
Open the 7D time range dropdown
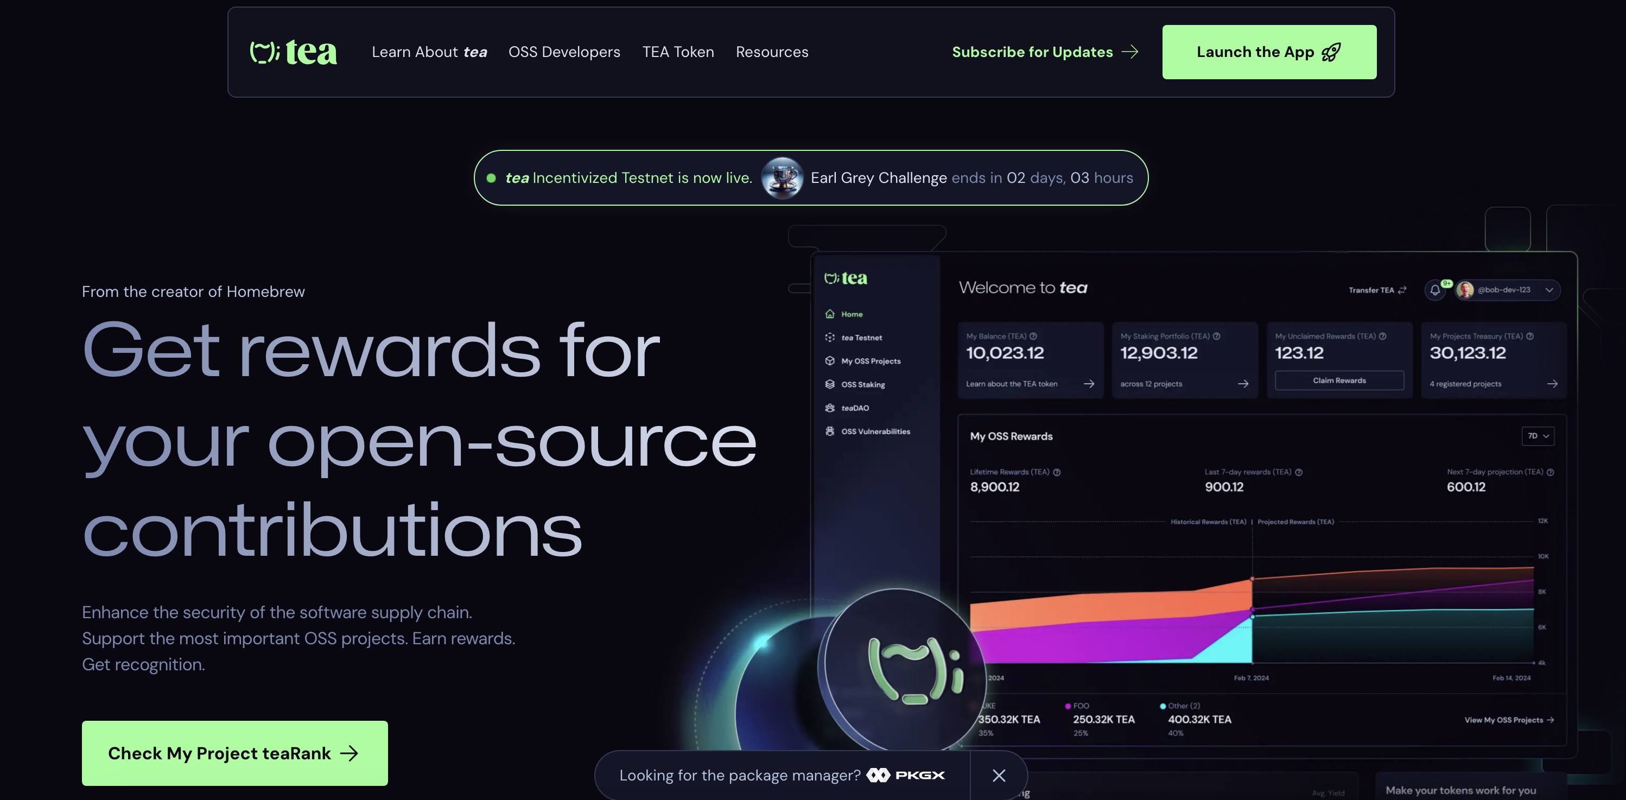1538,436
